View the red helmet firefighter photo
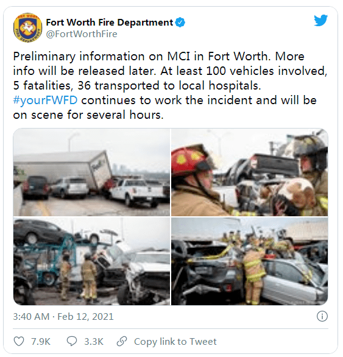 click(x=250, y=172)
